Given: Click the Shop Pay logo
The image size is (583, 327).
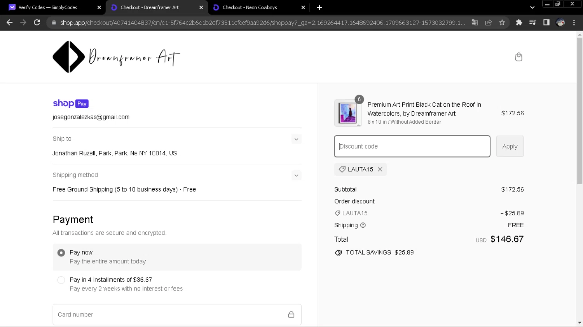Looking at the screenshot, I should point(71,104).
